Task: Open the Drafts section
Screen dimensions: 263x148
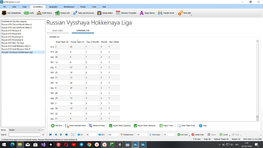Action: point(29,13)
